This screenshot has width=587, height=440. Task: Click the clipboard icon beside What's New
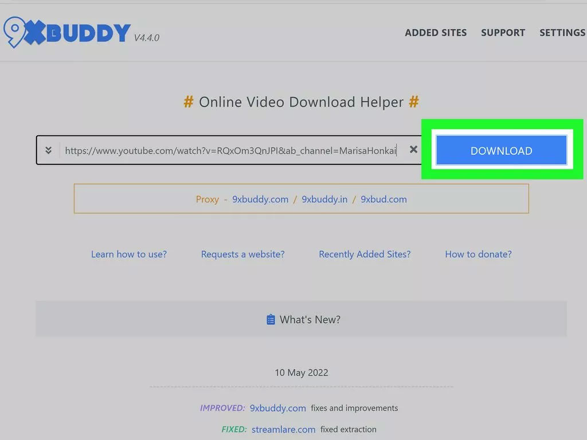pos(271,320)
